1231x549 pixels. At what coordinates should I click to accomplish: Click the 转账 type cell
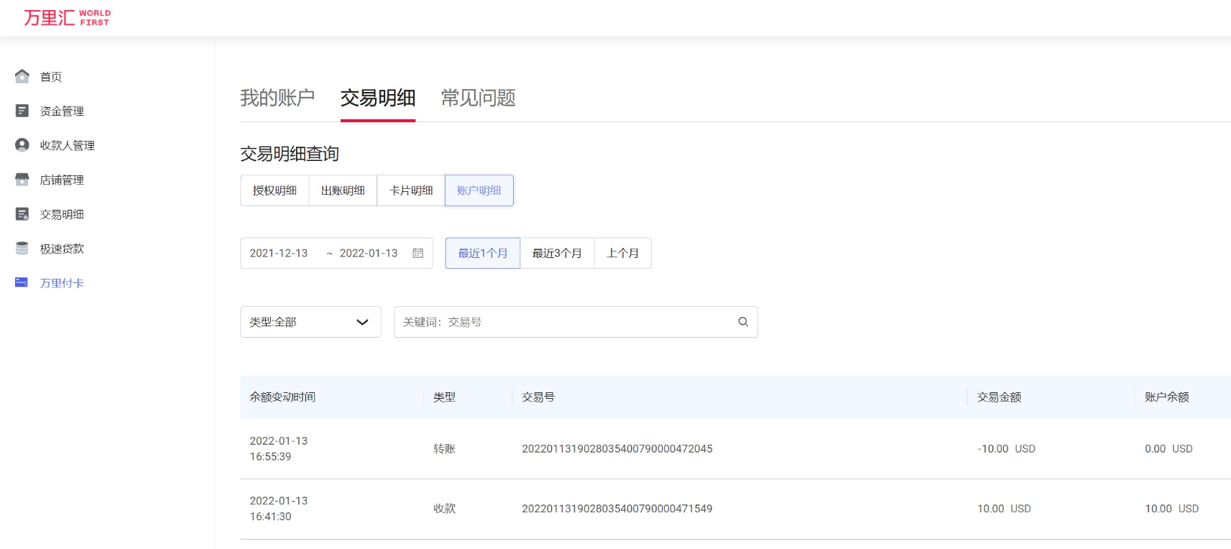(445, 449)
